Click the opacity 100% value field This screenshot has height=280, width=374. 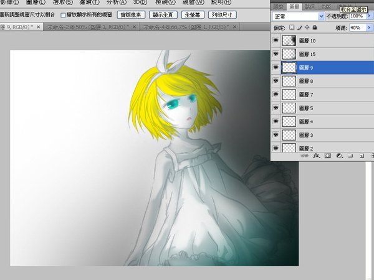[358, 16]
